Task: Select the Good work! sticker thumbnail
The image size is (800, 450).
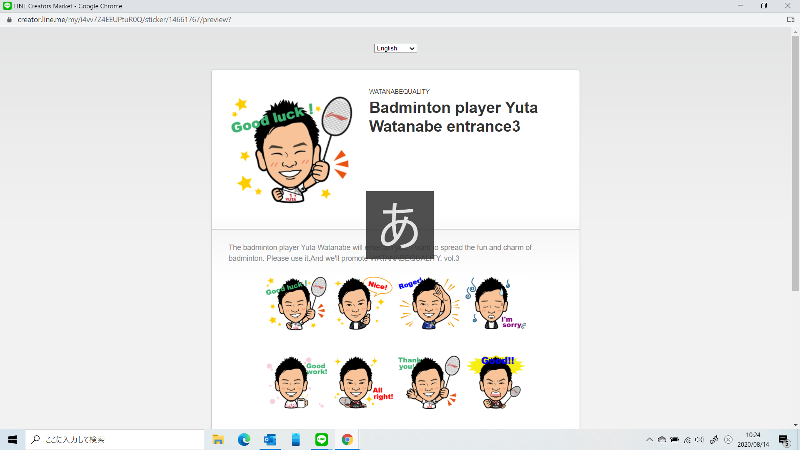Action: 296,382
